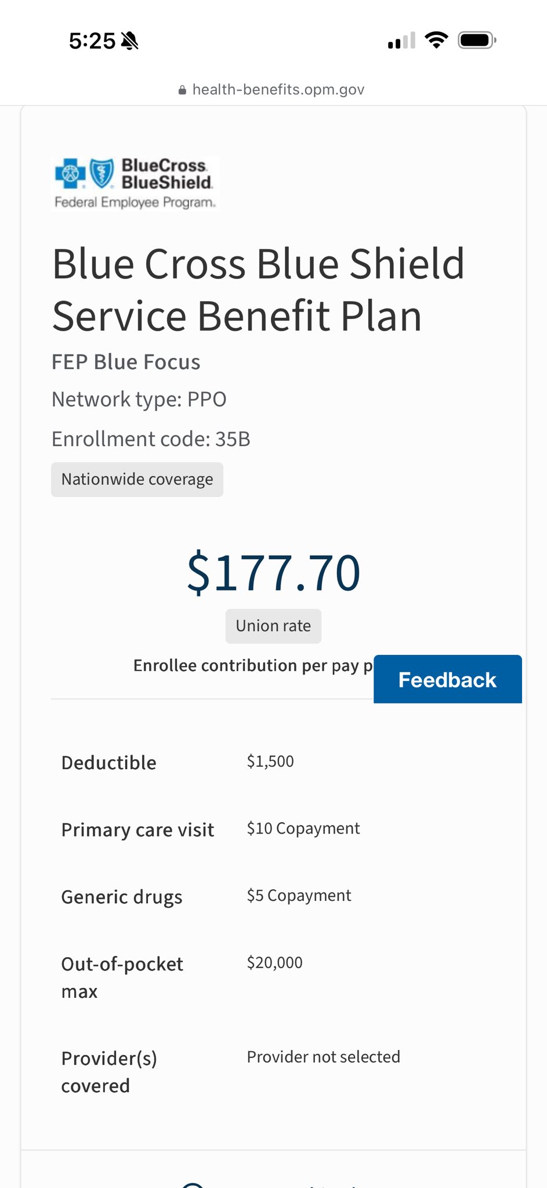The image size is (547, 1188).
Task: Tap the cellular signal bars icon
Action: pyautogui.click(x=401, y=41)
